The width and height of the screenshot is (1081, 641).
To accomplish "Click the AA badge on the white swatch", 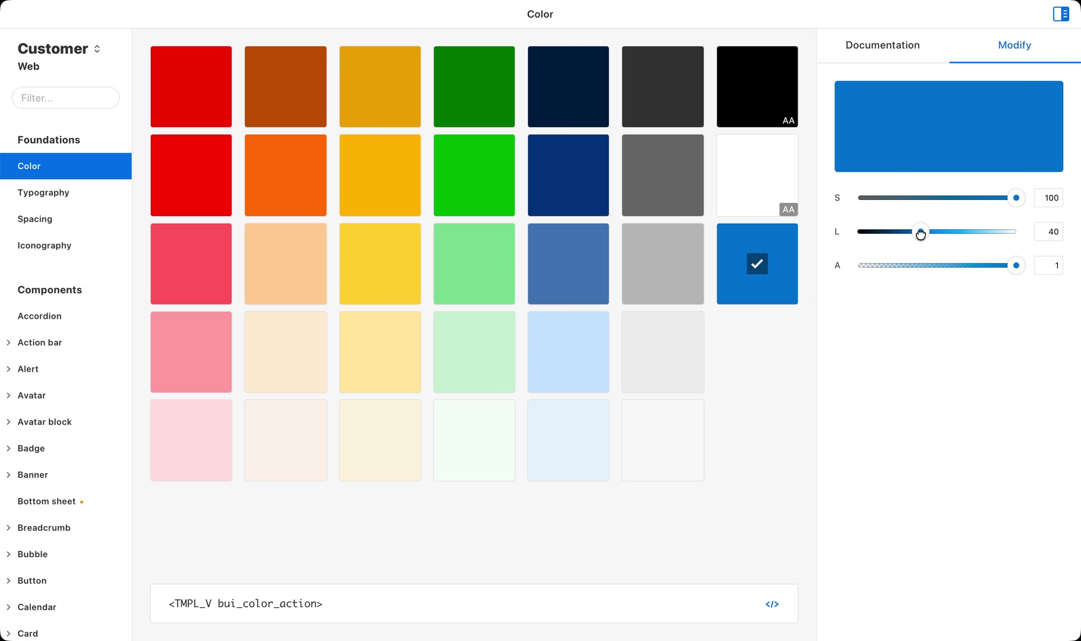I will click(788, 210).
